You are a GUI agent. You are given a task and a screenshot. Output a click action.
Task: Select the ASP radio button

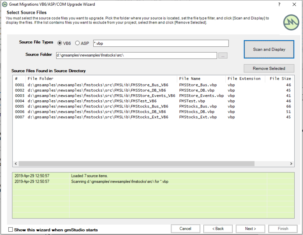pyautogui.click(x=77, y=43)
